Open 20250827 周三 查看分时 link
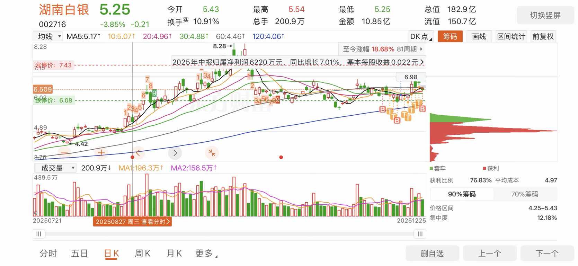This screenshot has height=266, width=578. (x=132, y=222)
